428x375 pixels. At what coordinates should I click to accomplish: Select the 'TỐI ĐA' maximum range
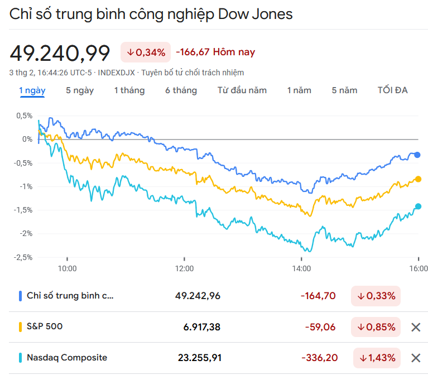point(393,90)
